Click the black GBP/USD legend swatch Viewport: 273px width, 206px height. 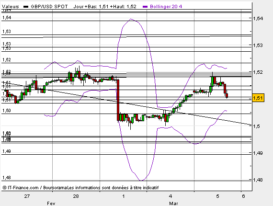coord(26,7)
